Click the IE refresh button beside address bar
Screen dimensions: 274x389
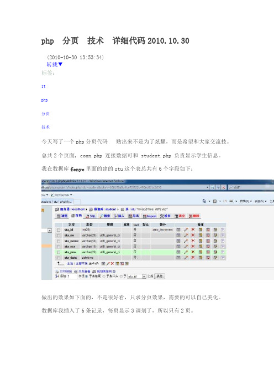[x=218, y=187]
